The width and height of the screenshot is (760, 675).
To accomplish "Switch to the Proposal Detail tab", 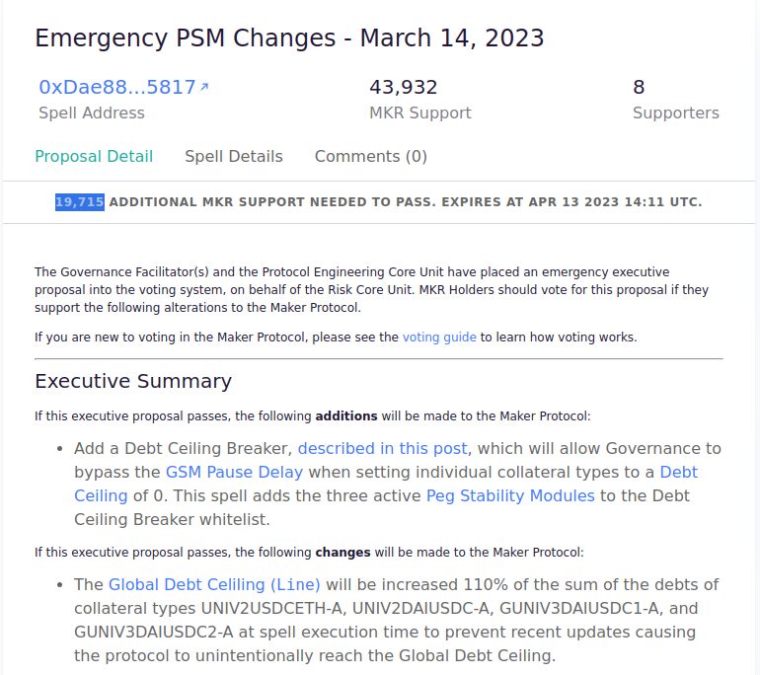I will pos(94,157).
